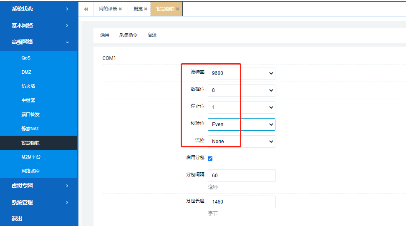Open the 波特率 dropdown

pos(241,73)
